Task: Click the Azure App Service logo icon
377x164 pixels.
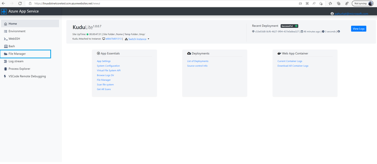Action: tap(4, 11)
